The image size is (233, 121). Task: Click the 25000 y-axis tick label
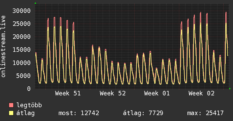coord(22,24)
